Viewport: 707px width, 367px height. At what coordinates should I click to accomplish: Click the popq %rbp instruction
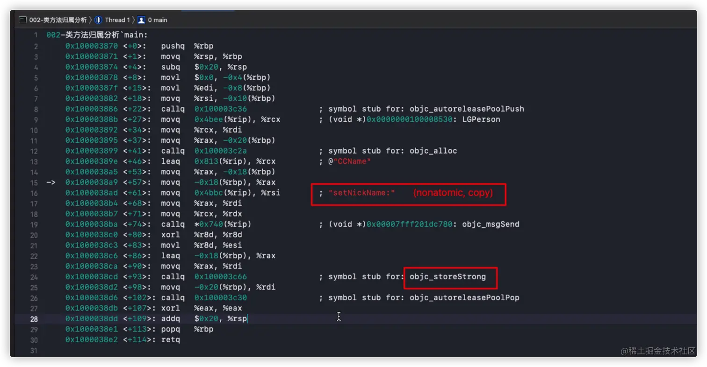pos(187,329)
